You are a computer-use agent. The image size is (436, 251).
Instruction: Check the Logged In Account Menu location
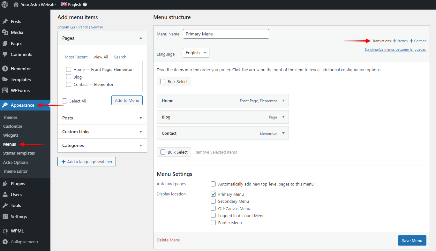(x=213, y=216)
